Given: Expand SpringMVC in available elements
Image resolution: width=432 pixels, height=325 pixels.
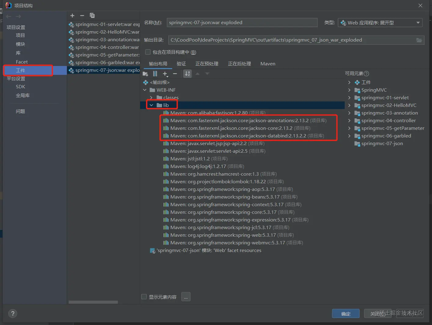Looking at the screenshot, I should (x=349, y=90).
